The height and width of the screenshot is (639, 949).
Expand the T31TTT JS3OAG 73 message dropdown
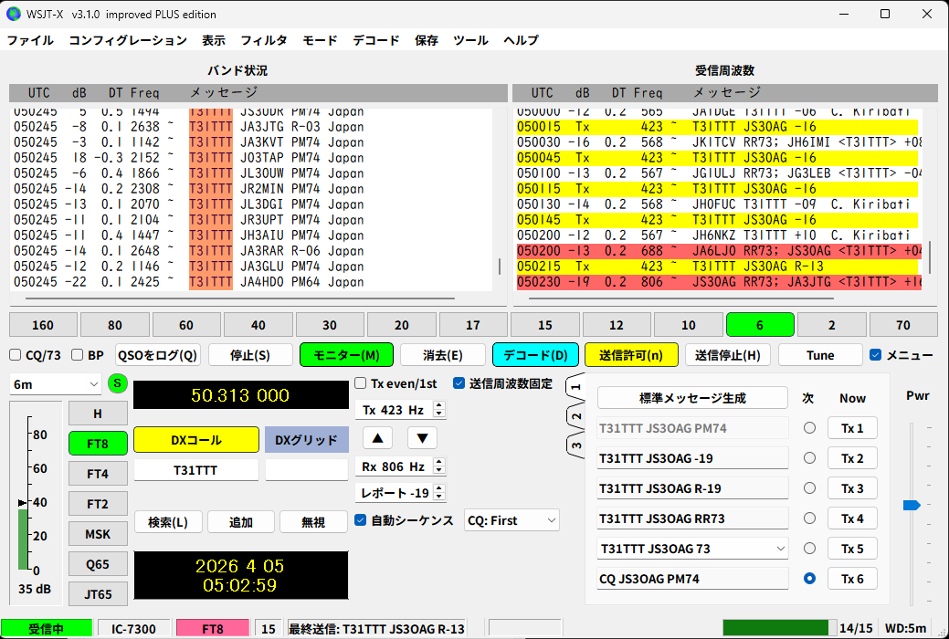(x=780, y=549)
